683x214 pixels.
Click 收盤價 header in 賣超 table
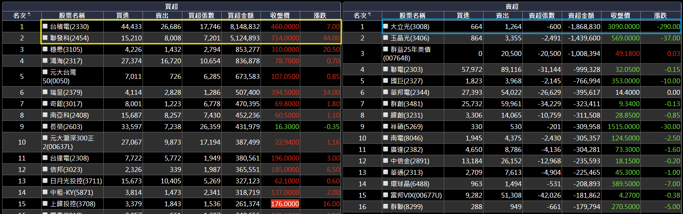point(621,16)
